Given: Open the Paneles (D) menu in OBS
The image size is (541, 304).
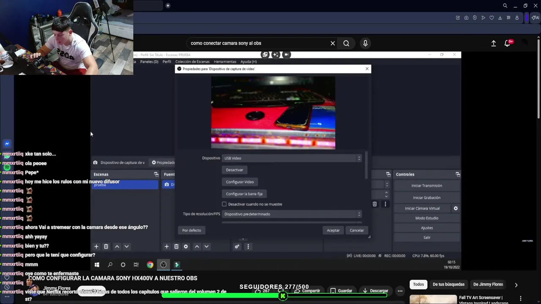Looking at the screenshot, I should [149, 62].
